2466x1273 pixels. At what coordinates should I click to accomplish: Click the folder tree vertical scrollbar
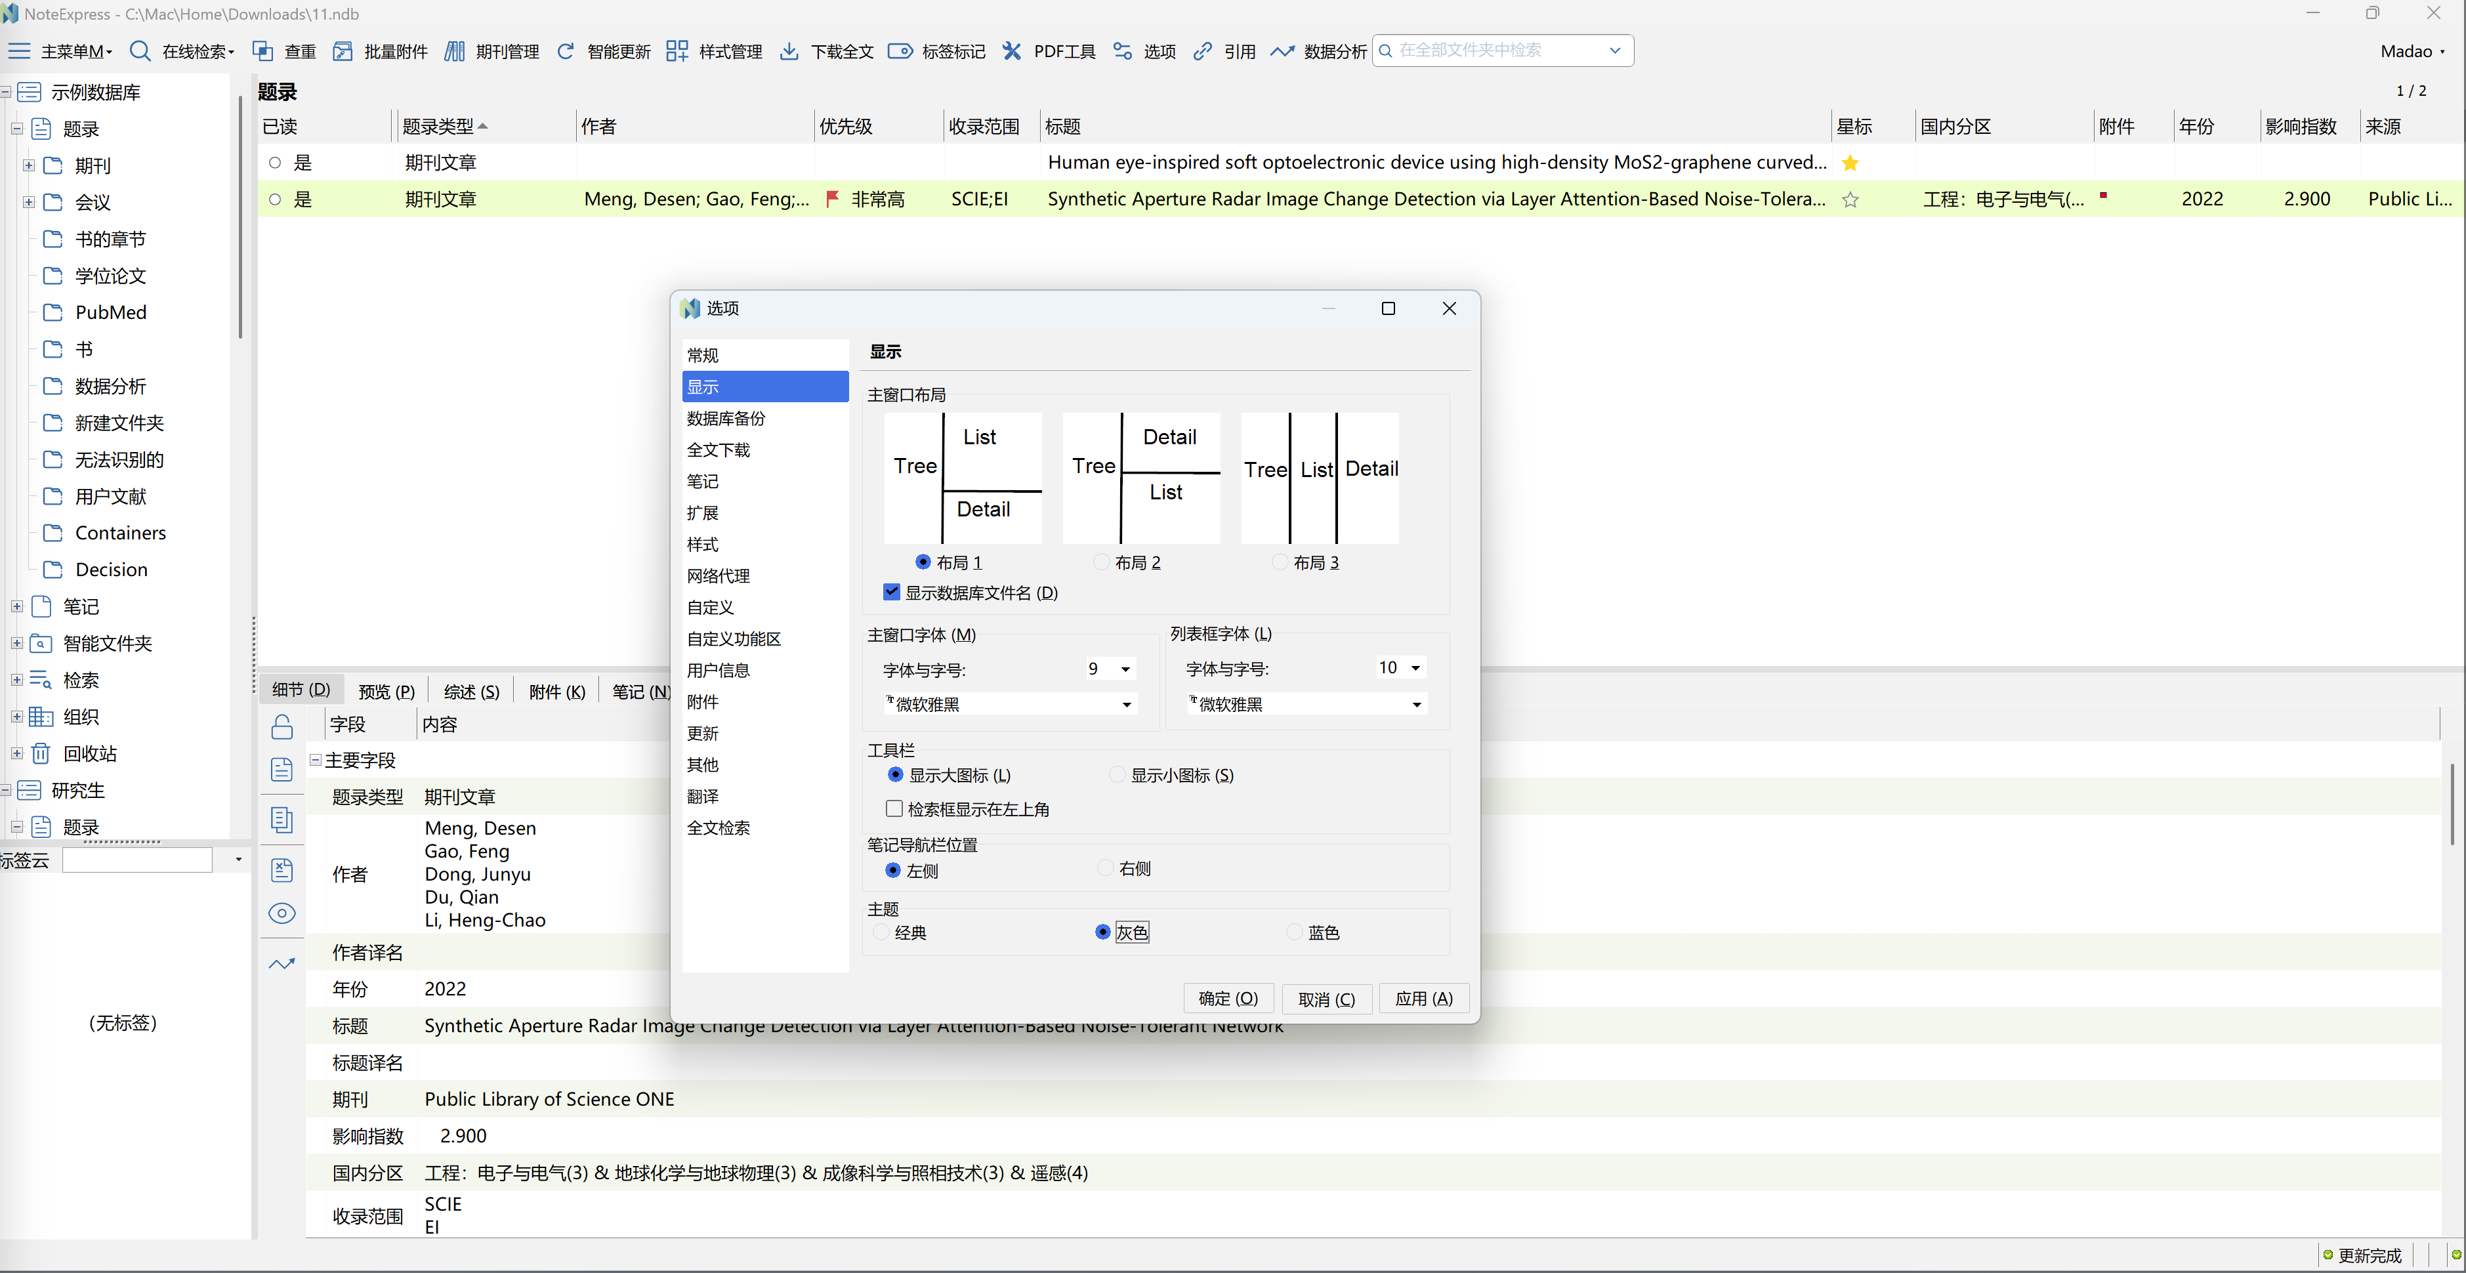tap(240, 217)
